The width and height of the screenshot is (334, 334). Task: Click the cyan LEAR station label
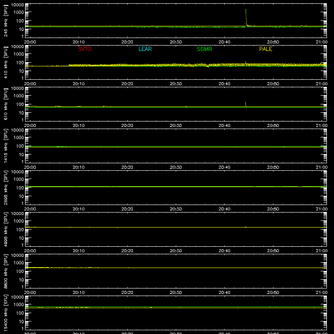(x=145, y=49)
